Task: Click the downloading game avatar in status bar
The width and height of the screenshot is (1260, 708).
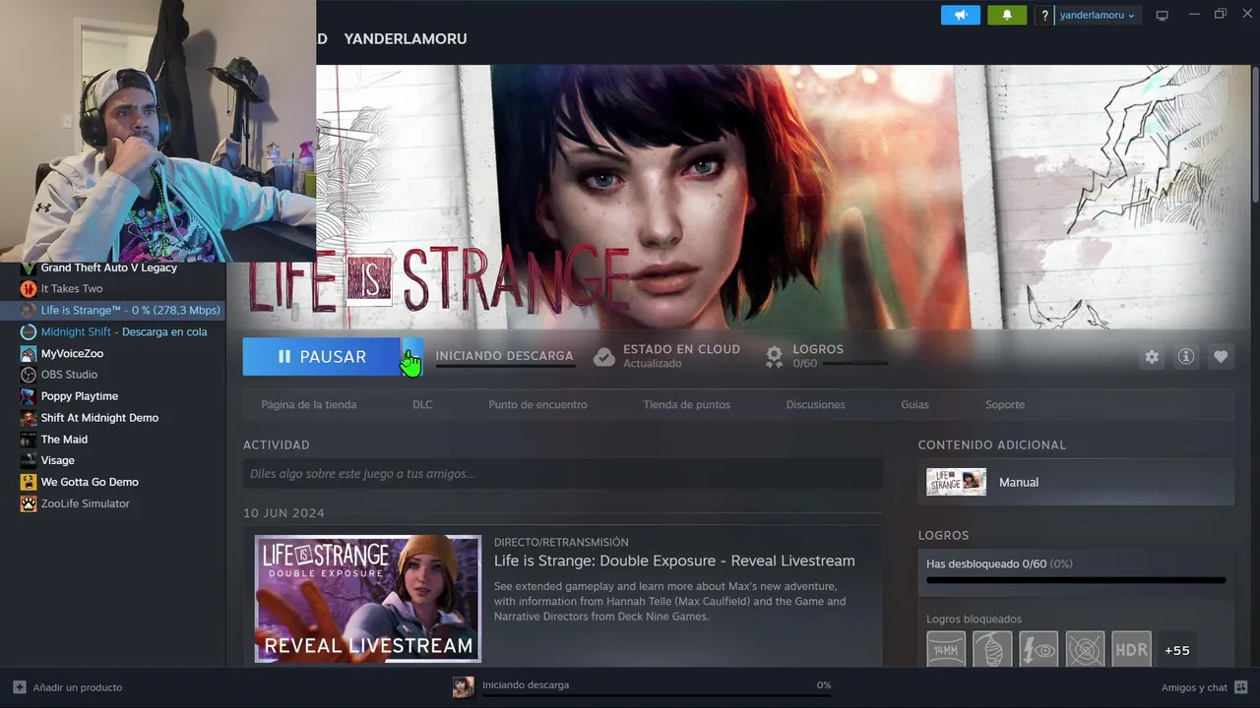Action: [464, 687]
